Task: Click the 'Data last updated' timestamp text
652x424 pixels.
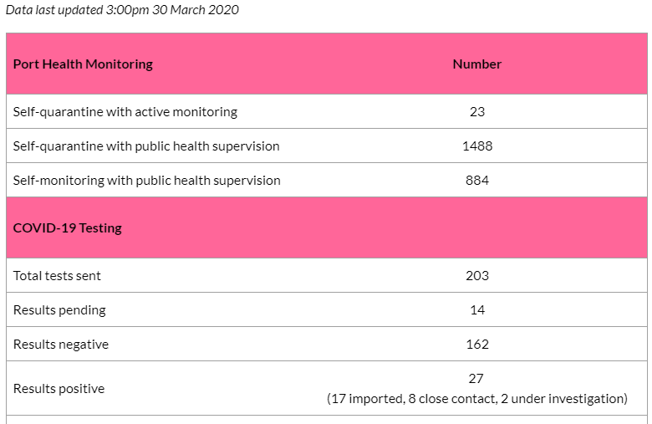Action: [x=122, y=10]
